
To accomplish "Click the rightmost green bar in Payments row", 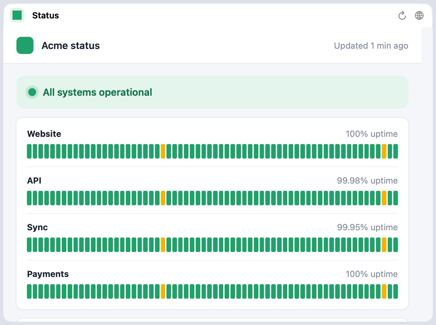I will click(396, 292).
